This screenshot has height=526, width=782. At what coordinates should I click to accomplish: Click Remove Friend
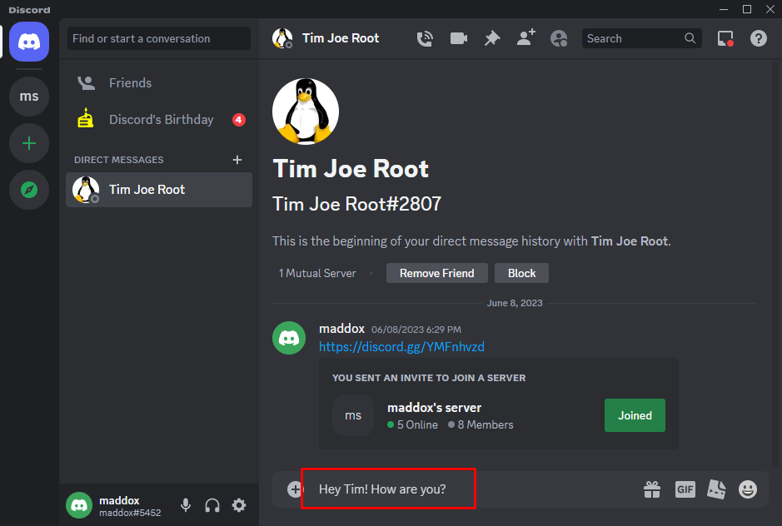tap(437, 273)
